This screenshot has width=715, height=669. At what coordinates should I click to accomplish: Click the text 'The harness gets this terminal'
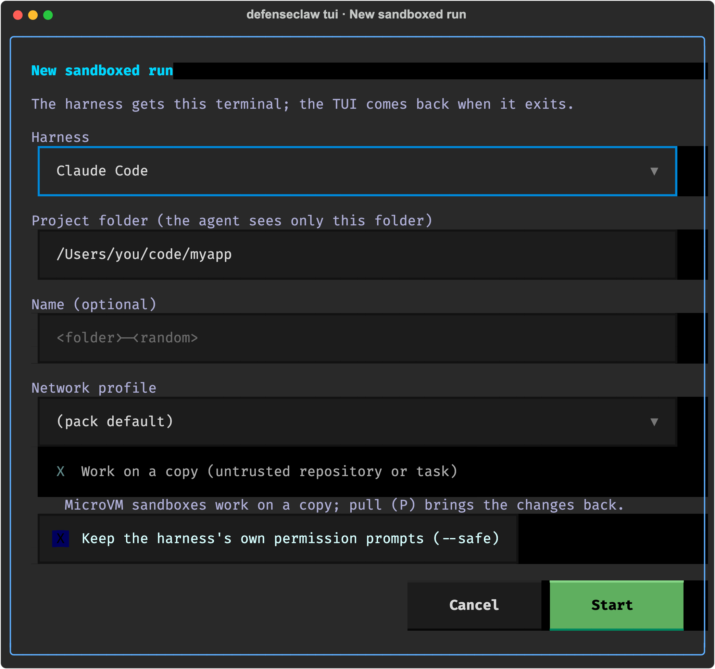tap(160, 104)
